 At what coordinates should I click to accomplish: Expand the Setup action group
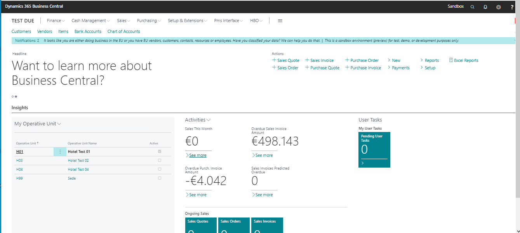[428, 68]
